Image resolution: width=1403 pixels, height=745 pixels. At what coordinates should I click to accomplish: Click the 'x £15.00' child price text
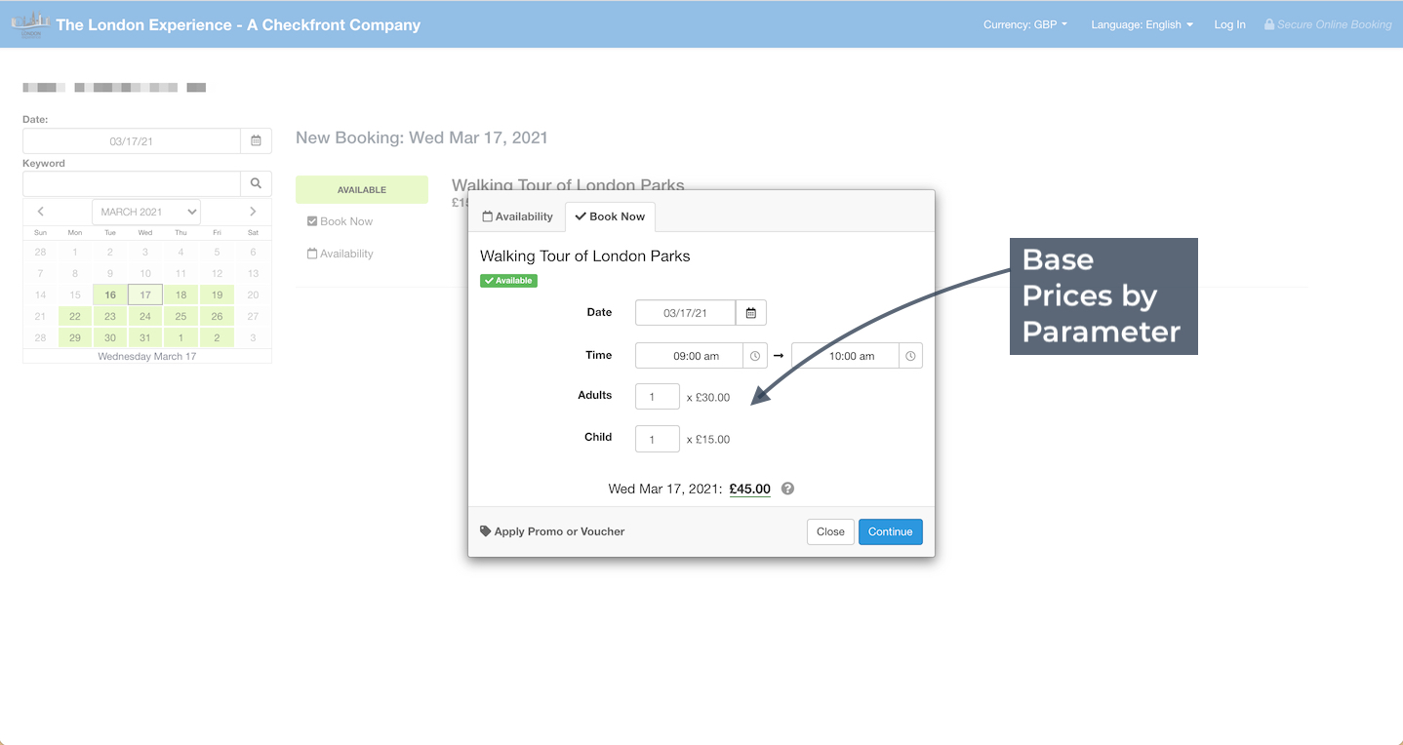pyautogui.click(x=708, y=439)
